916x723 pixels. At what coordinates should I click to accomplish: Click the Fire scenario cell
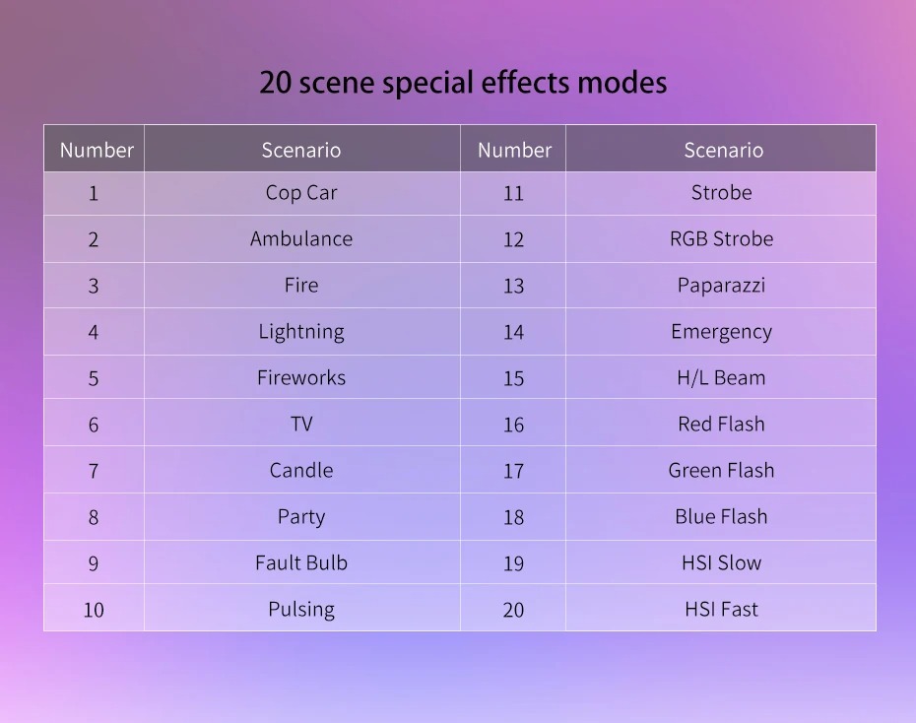click(x=301, y=286)
